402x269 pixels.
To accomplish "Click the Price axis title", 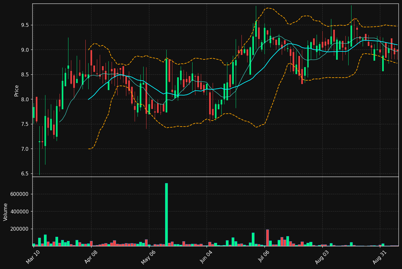I will click(17, 90).
